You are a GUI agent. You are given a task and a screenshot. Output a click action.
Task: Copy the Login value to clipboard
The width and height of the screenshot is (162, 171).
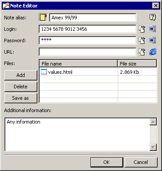point(142,29)
